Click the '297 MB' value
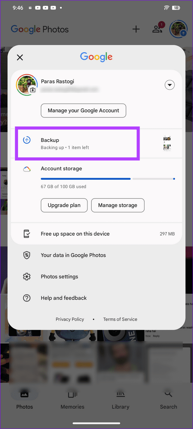This screenshot has height=429, width=193. pos(167,234)
